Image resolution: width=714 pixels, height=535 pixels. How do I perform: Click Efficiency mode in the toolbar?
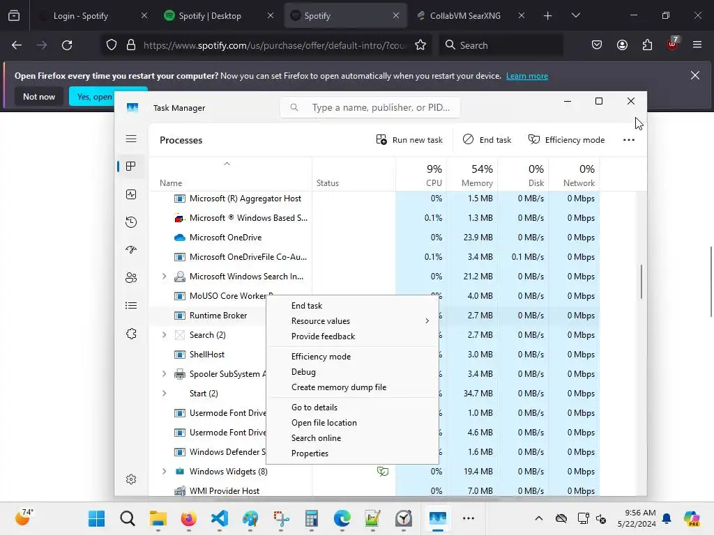coord(566,139)
